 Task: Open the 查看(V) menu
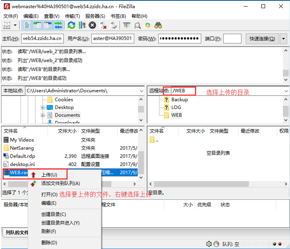tap(52, 16)
